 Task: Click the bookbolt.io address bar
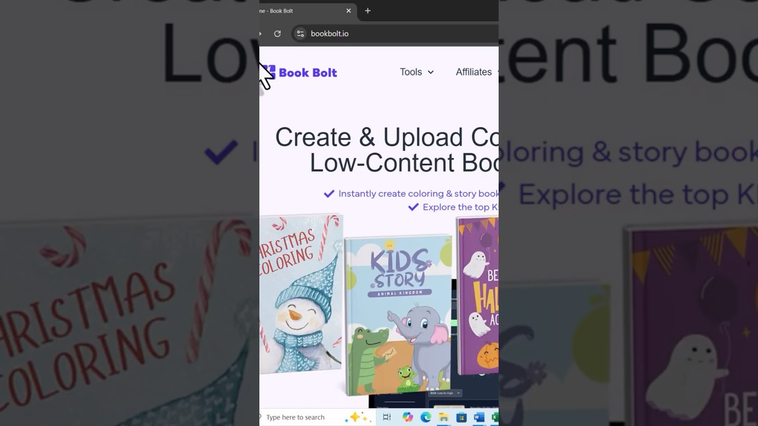pyautogui.click(x=395, y=34)
